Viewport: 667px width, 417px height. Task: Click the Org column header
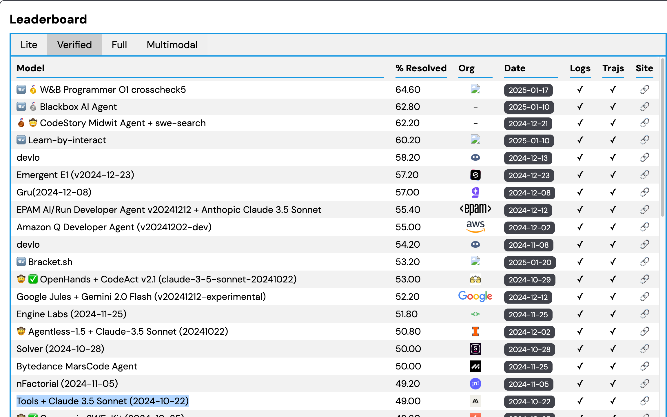coord(466,68)
